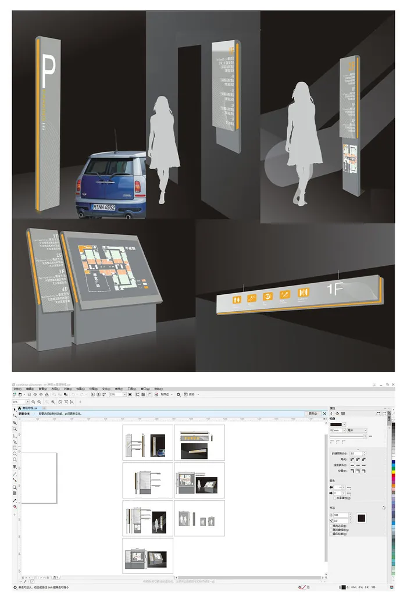Switch to the Fill tab in the properties docker
This screenshot has width=407, height=613.
(337, 414)
